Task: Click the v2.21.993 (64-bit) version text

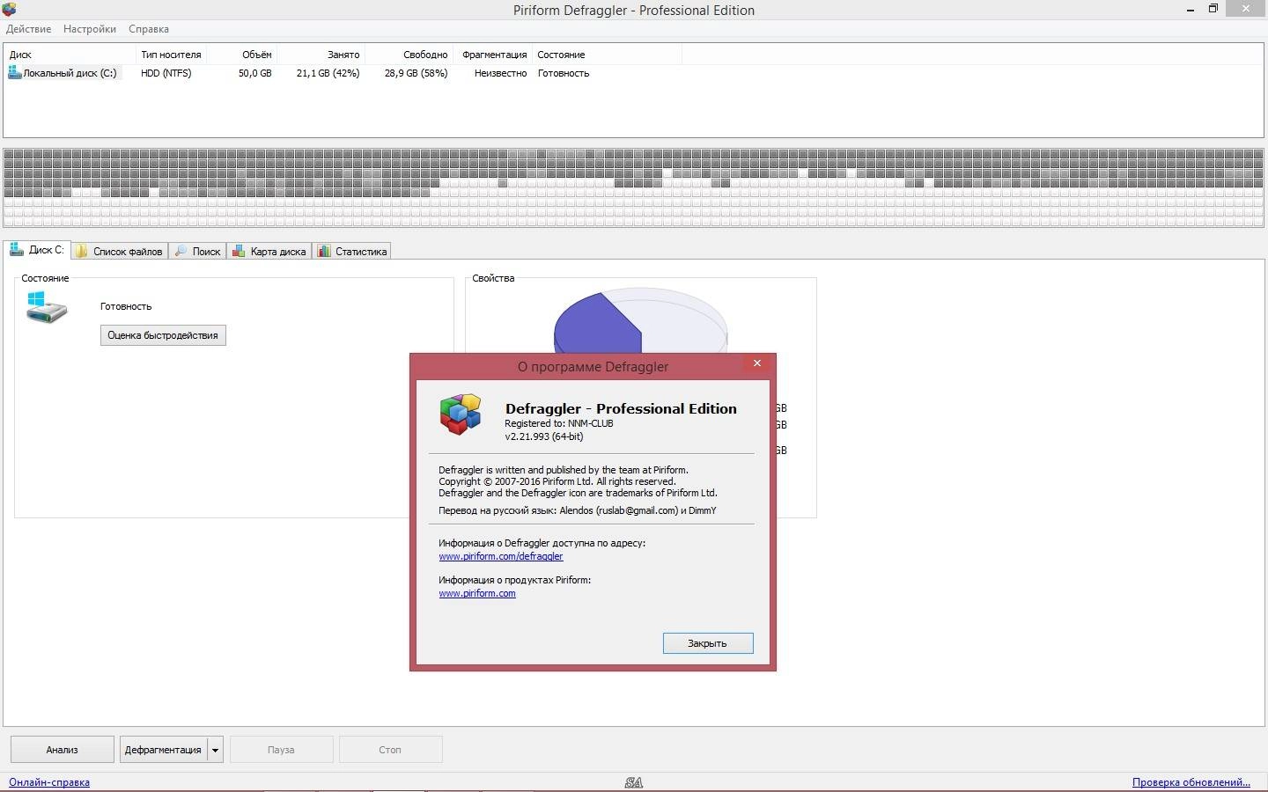Action: (x=544, y=436)
